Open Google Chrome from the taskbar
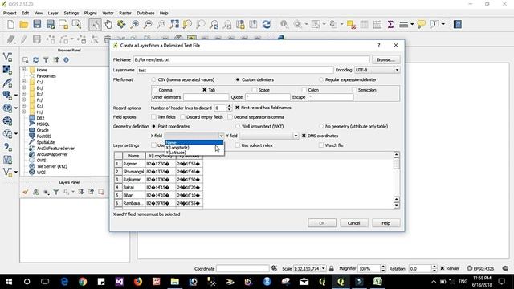 (83, 282)
